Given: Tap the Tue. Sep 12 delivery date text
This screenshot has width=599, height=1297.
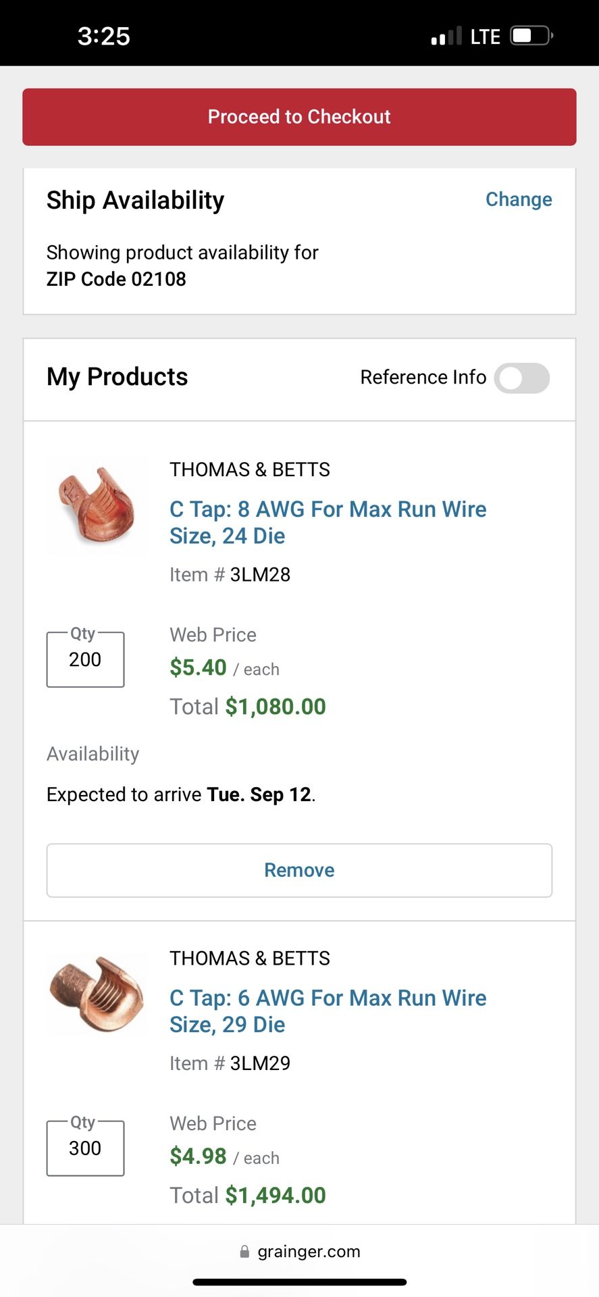Looking at the screenshot, I should (x=259, y=794).
